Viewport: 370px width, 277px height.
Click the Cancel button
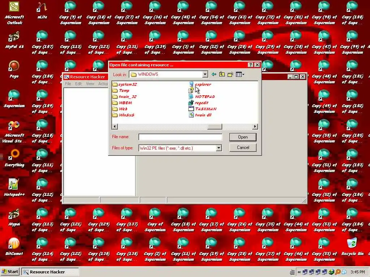[x=243, y=148]
